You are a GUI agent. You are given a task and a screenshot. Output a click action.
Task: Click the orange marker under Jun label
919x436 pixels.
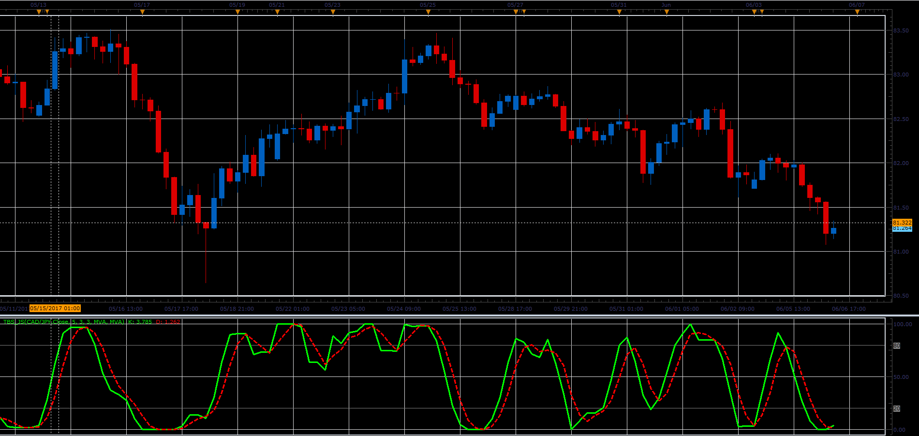[667, 12]
